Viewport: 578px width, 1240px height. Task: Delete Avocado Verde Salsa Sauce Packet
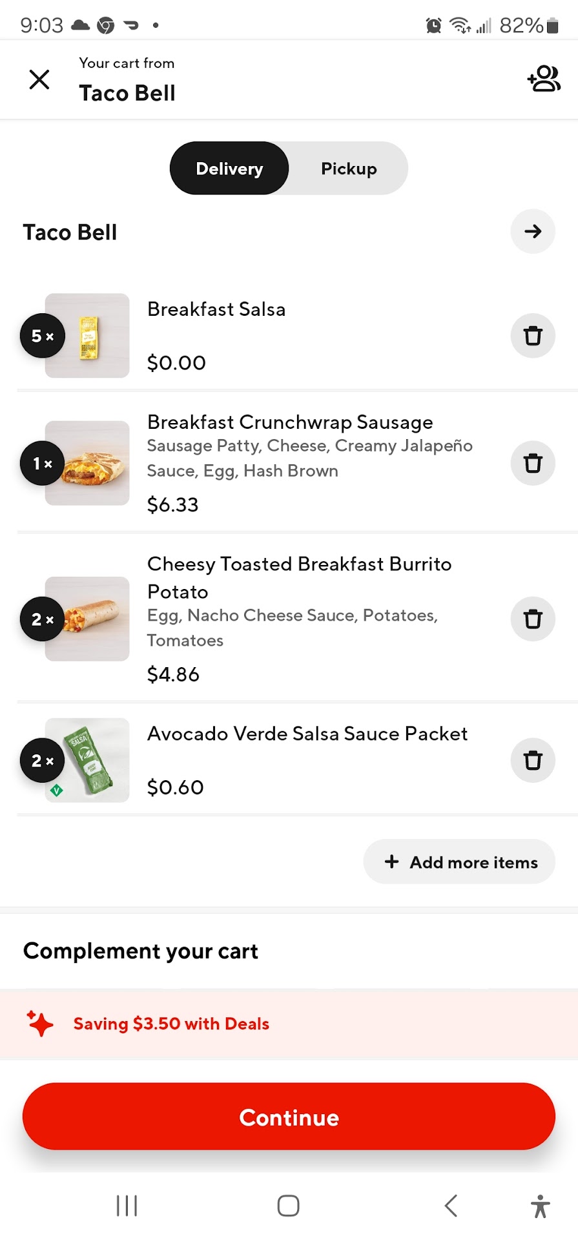[x=533, y=760]
